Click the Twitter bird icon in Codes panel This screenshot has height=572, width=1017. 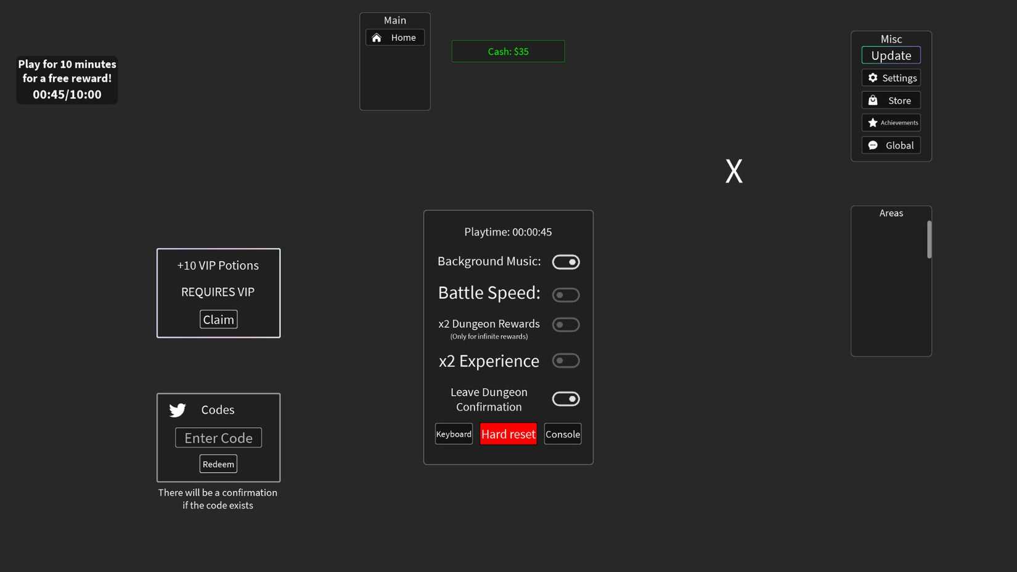coord(177,409)
